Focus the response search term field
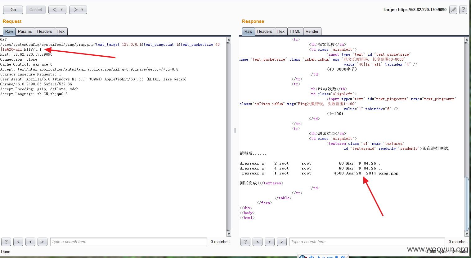This screenshot has height=258, width=471. [367, 242]
